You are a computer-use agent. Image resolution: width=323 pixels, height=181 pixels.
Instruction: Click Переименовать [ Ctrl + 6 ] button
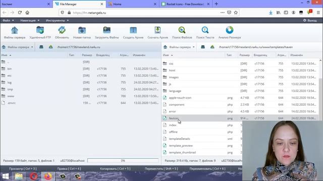207,169
